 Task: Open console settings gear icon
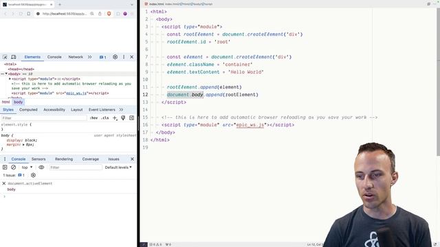click(x=33, y=175)
